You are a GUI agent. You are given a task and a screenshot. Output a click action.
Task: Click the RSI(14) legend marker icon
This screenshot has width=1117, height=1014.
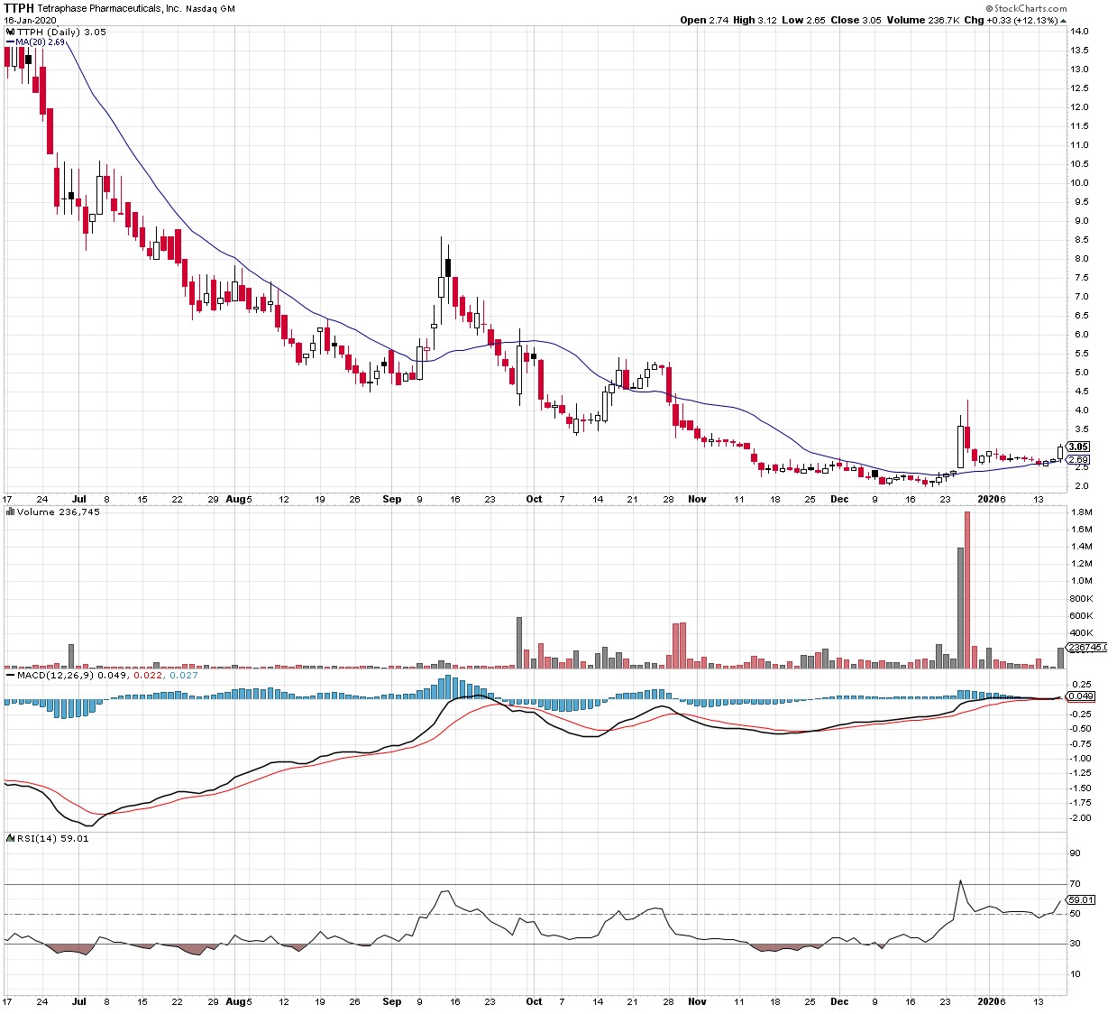(10, 838)
